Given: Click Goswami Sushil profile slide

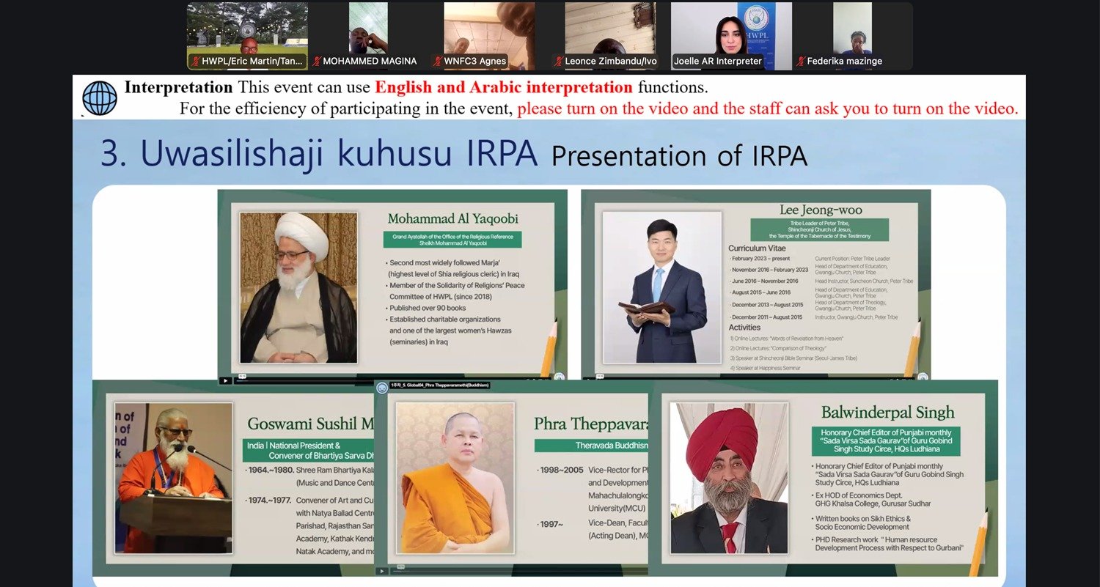Looking at the screenshot, I should [x=235, y=476].
